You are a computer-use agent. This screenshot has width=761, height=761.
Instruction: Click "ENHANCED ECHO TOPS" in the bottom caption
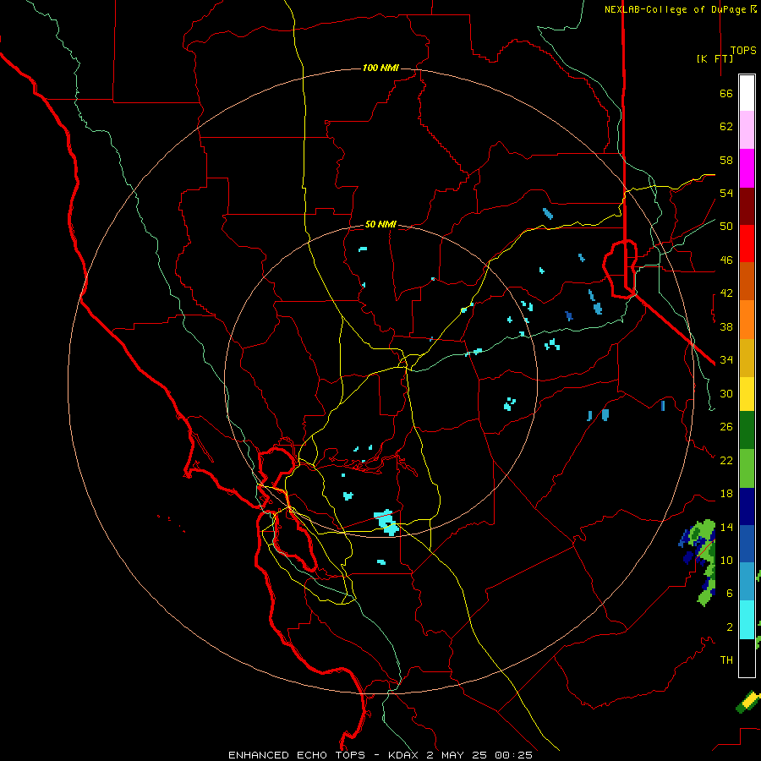297,755
